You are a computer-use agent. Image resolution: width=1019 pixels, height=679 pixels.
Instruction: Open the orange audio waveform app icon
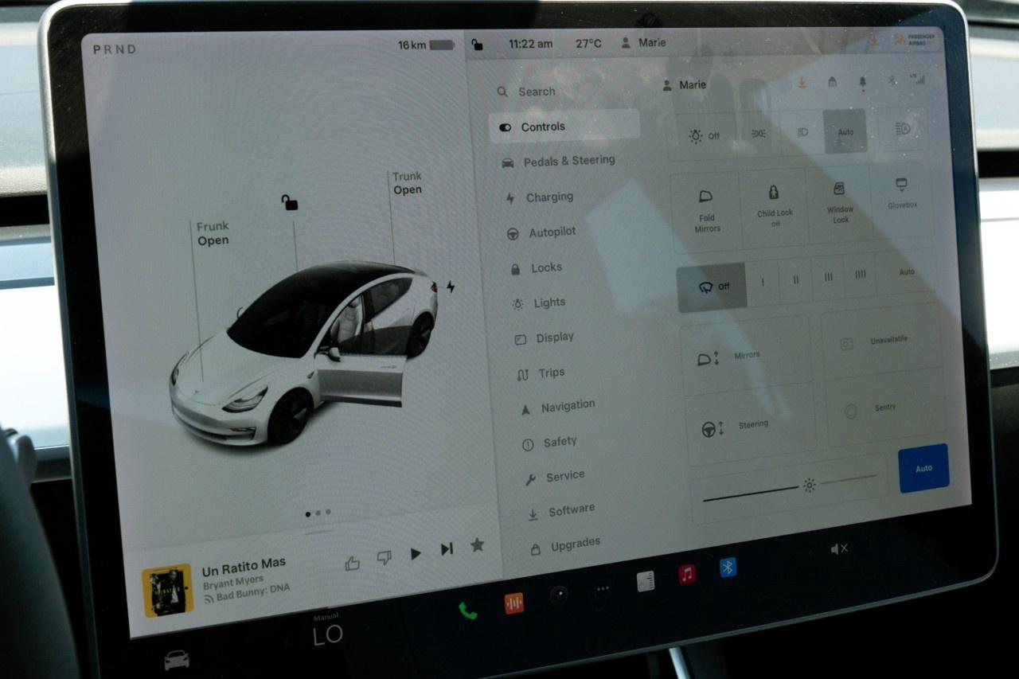(514, 603)
